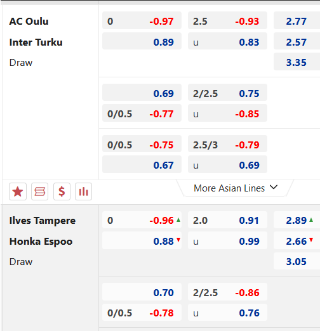Open the live stream score icon
The image size is (320, 331).
[x=39, y=191]
